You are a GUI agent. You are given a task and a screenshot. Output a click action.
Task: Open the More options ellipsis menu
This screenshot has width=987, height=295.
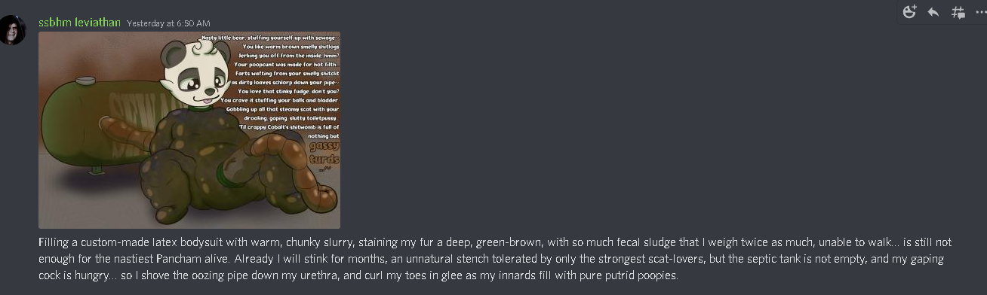(980, 12)
